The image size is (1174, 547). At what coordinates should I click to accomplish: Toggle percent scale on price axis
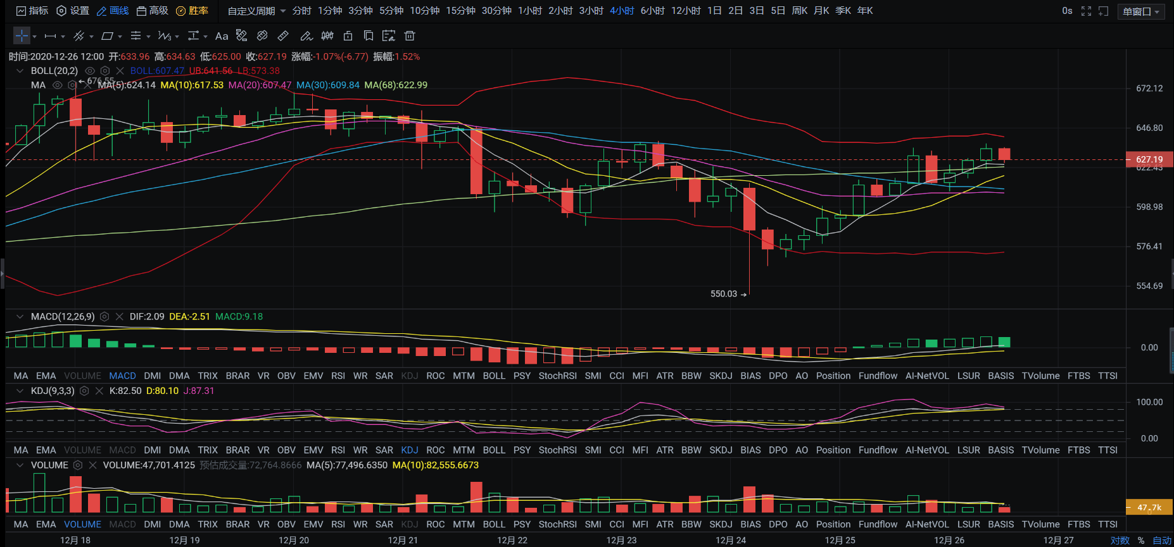pyautogui.click(x=1141, y=540)
